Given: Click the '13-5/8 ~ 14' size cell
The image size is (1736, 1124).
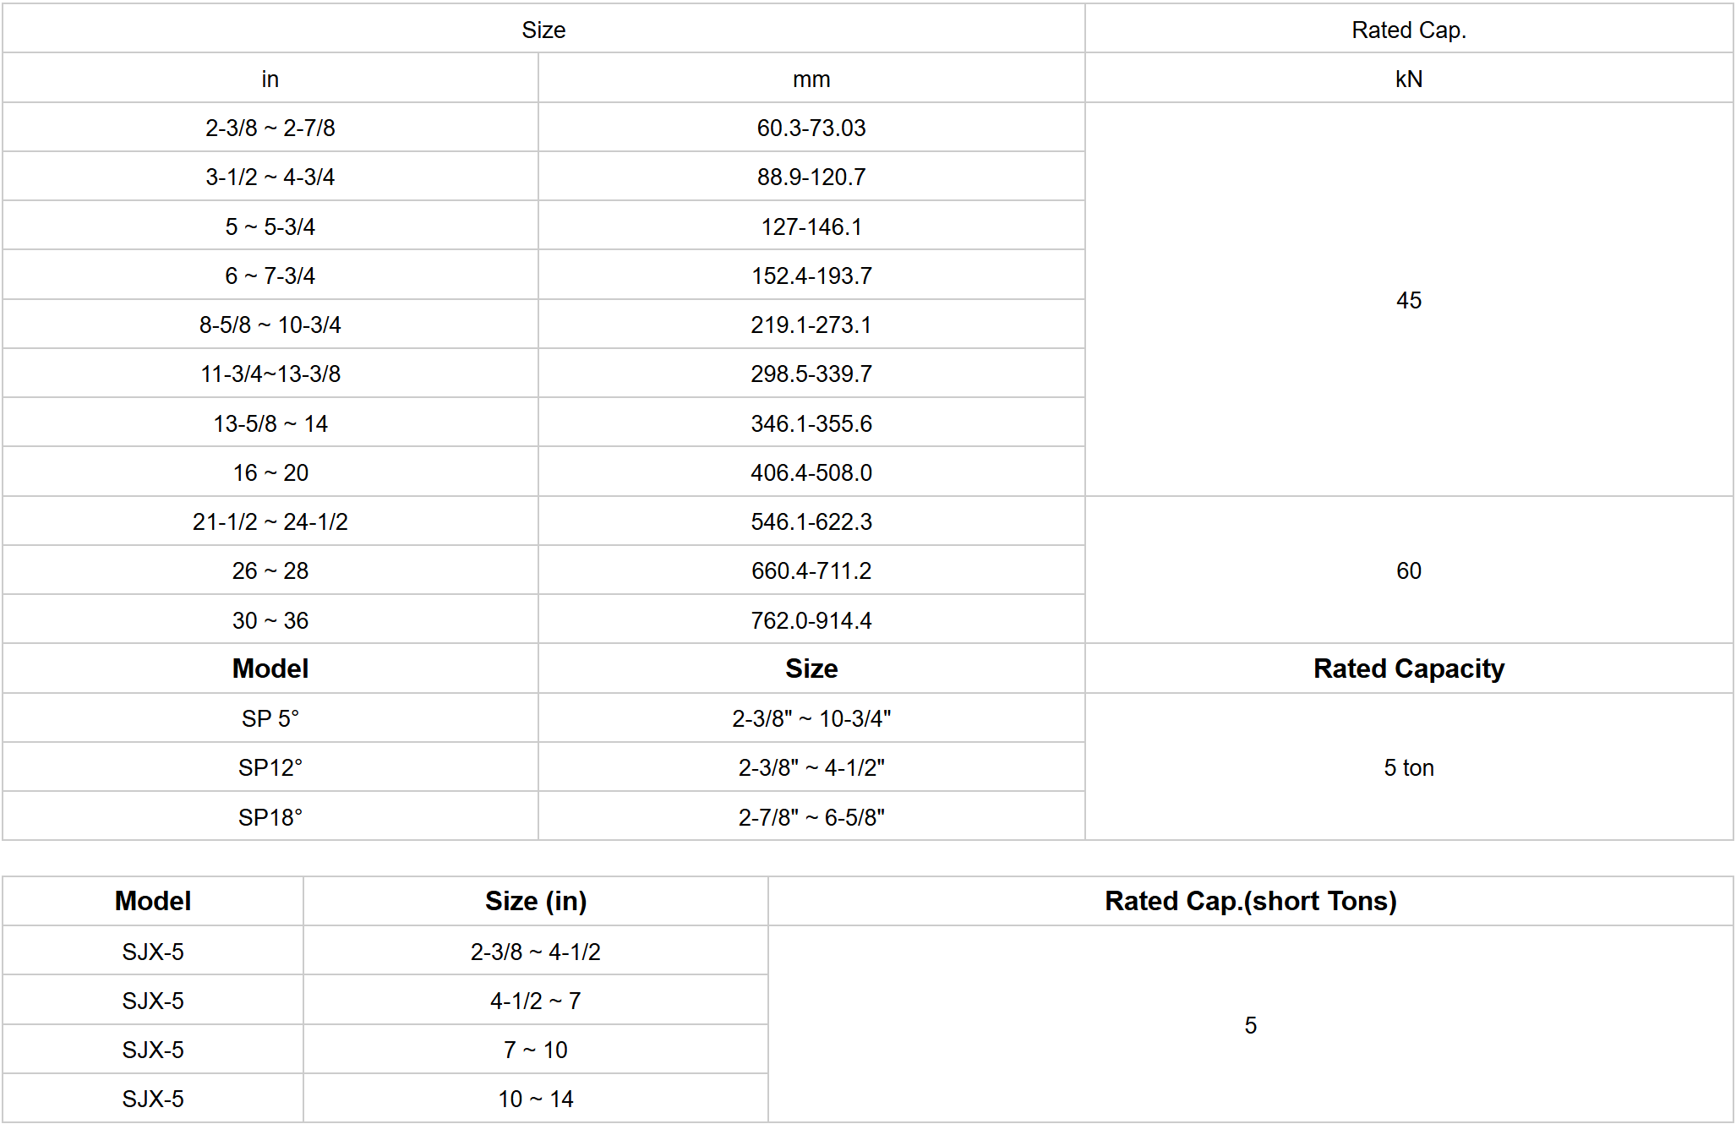Looking at the screenshot, I should (x=270, y=423).
